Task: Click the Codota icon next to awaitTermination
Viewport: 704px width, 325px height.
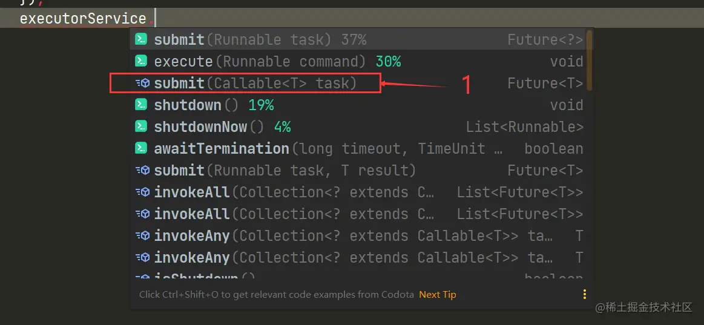Action: (141, 148)
